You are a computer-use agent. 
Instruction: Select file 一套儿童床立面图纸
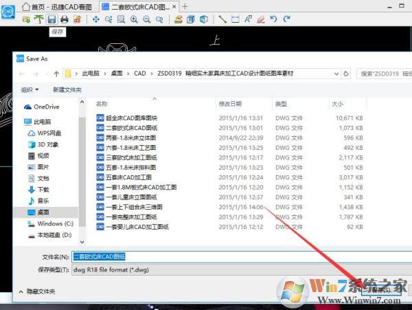click(126, 197)
